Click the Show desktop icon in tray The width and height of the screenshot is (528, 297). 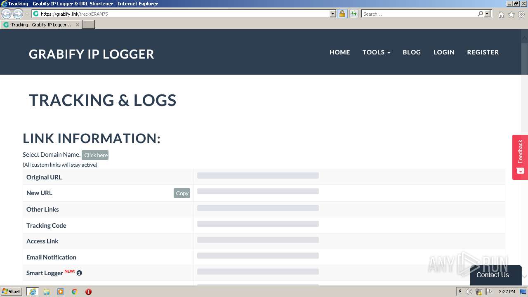523,292
